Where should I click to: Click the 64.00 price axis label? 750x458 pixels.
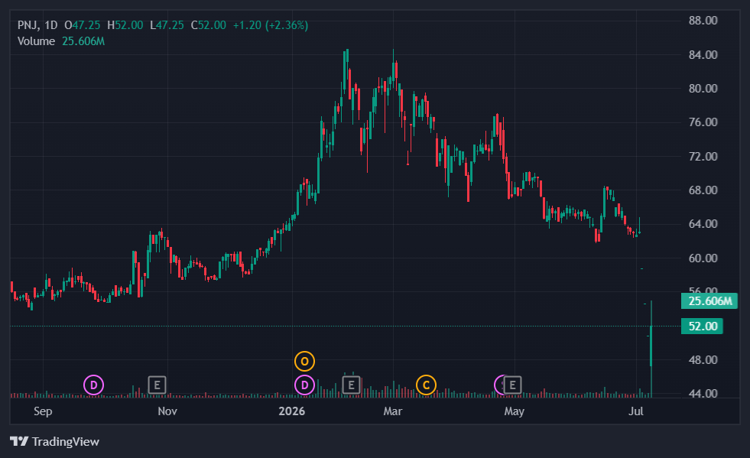(703, 224)
